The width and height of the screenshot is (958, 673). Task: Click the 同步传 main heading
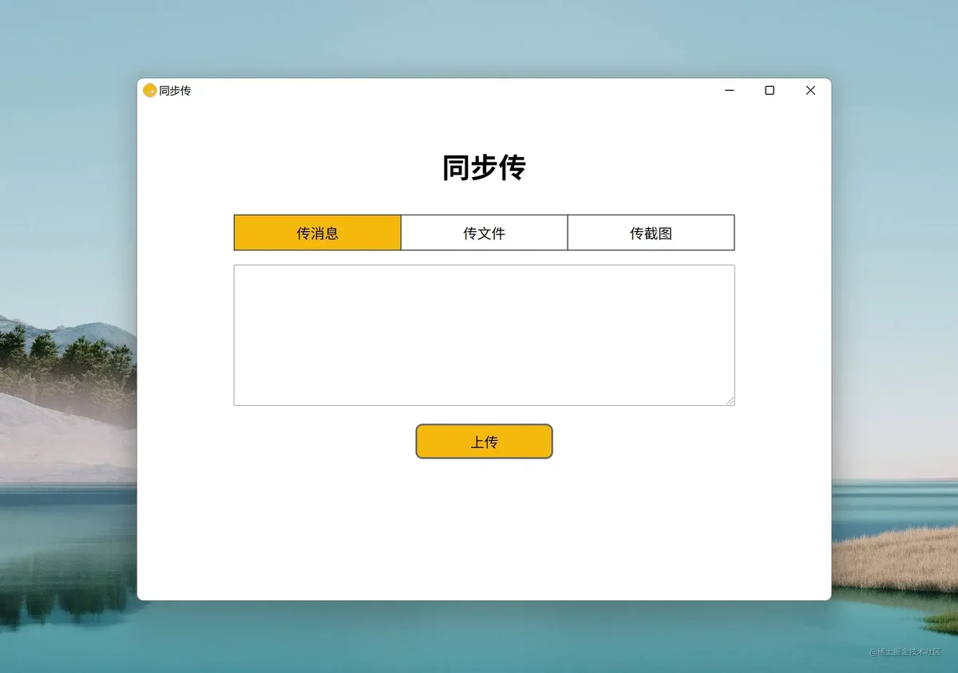(x=484, y=168)
